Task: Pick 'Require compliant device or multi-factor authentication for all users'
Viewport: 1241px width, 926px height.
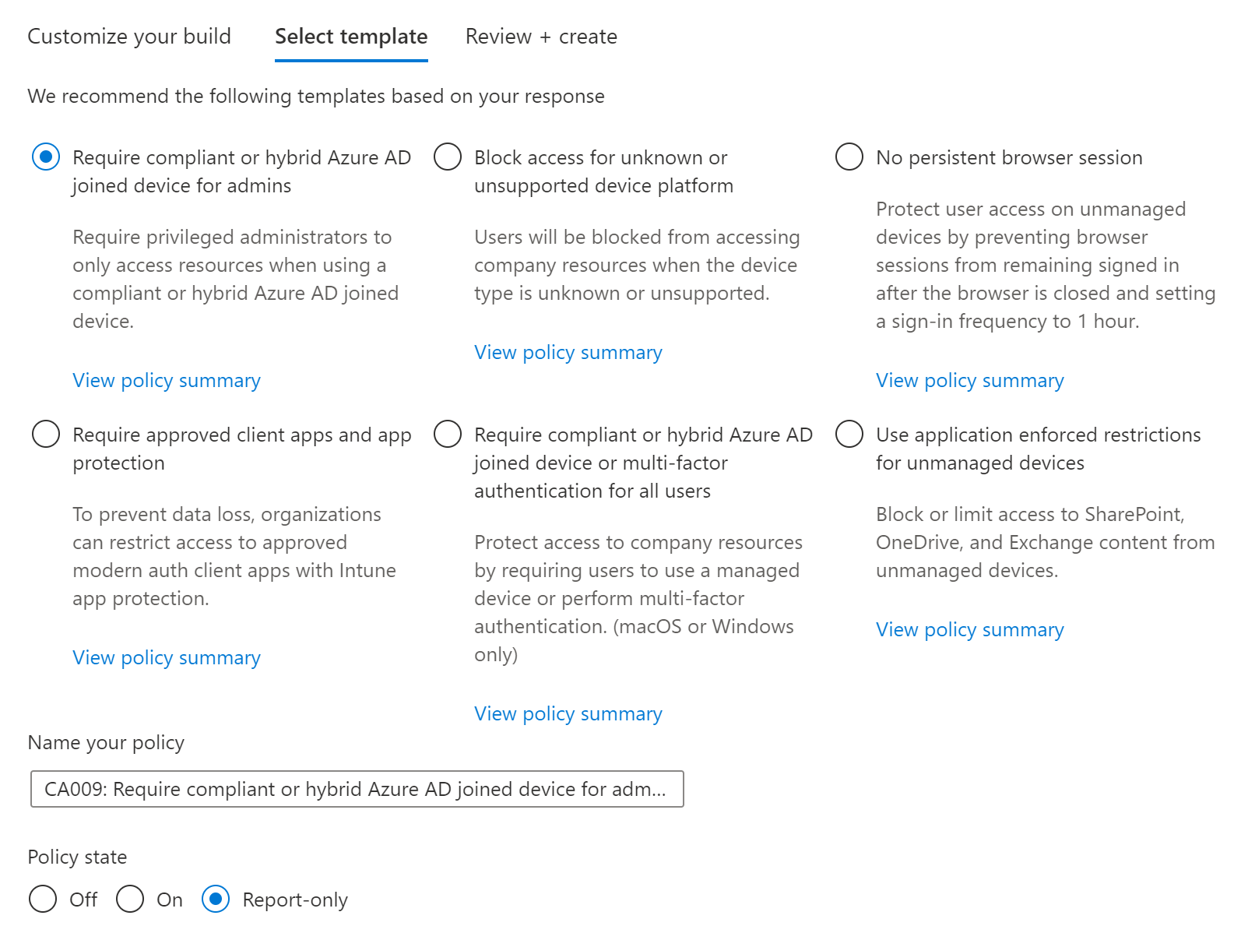Action: tap(448, 434)
